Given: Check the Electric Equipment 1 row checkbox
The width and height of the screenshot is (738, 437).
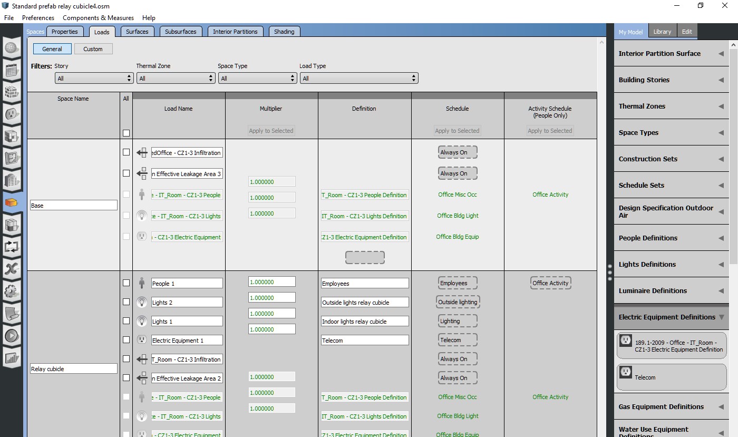Looking at the screenshot, I should pos(126,339).
